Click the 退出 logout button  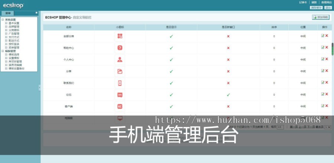(x=328, y=8)
